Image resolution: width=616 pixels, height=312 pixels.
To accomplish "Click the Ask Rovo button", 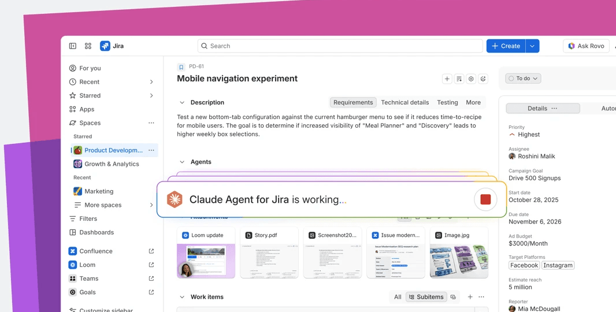I will point(586,46).
